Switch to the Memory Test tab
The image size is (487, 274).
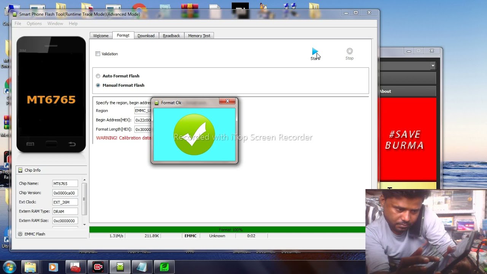click(x=199, y=35)
